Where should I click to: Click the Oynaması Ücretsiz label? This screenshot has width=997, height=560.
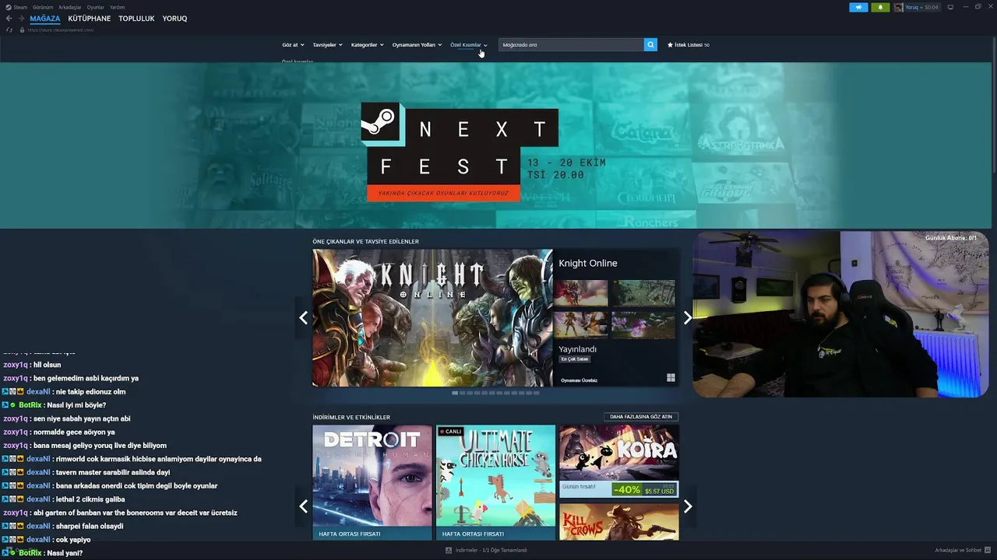pos(579,380)
